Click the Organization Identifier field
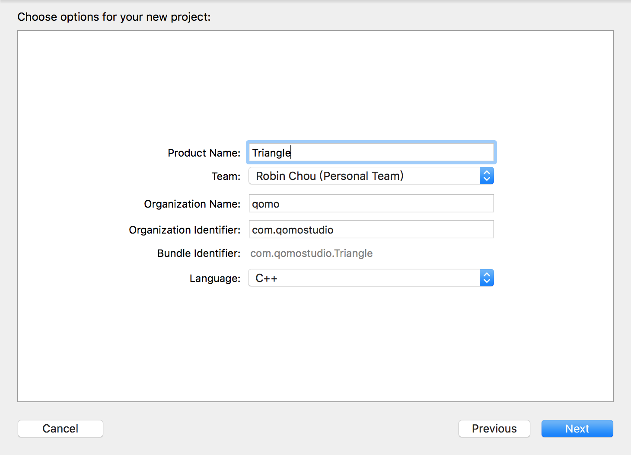 click(371, 229)
